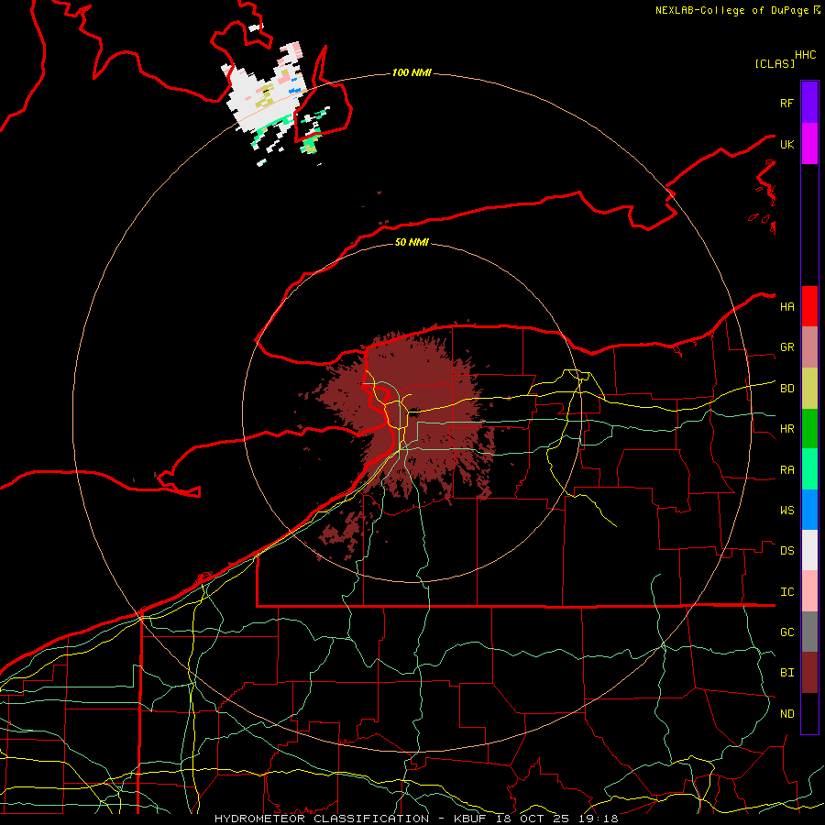Click the RF legend label
Viewport: 825px width, 825px height.
click(786, 103)
